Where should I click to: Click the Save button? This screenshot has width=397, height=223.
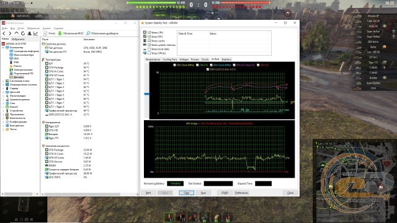(x=203, y=193)
